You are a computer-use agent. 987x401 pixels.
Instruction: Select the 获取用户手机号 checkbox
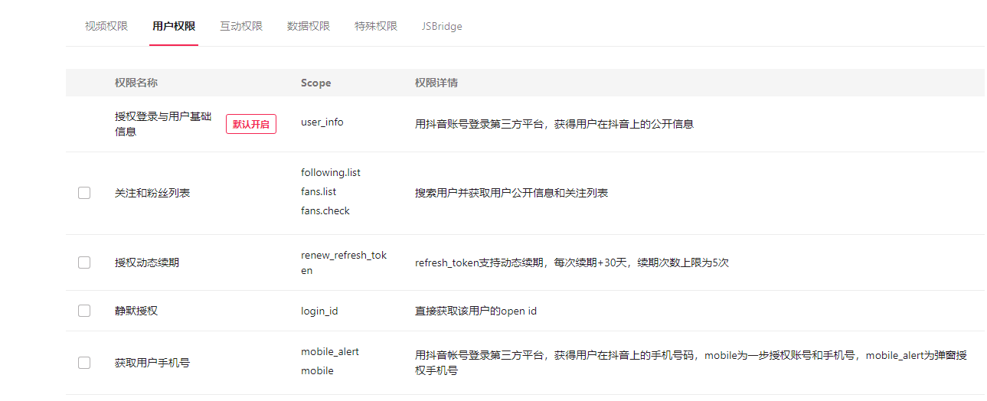click(x=84, y=363)
